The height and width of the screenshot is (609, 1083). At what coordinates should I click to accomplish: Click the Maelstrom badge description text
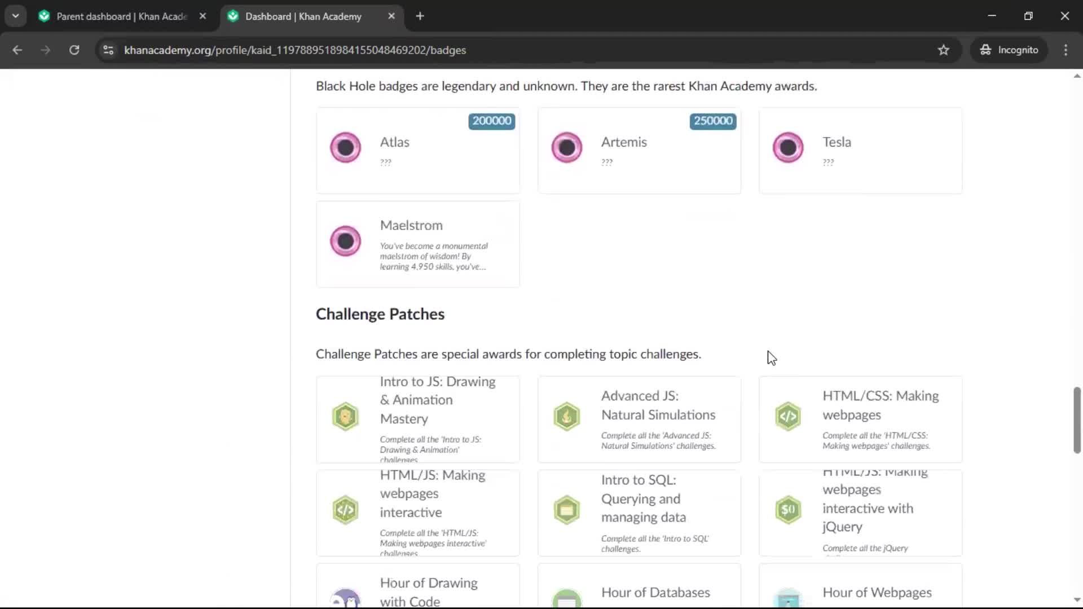pyautogui.click(x=434, y=257)
